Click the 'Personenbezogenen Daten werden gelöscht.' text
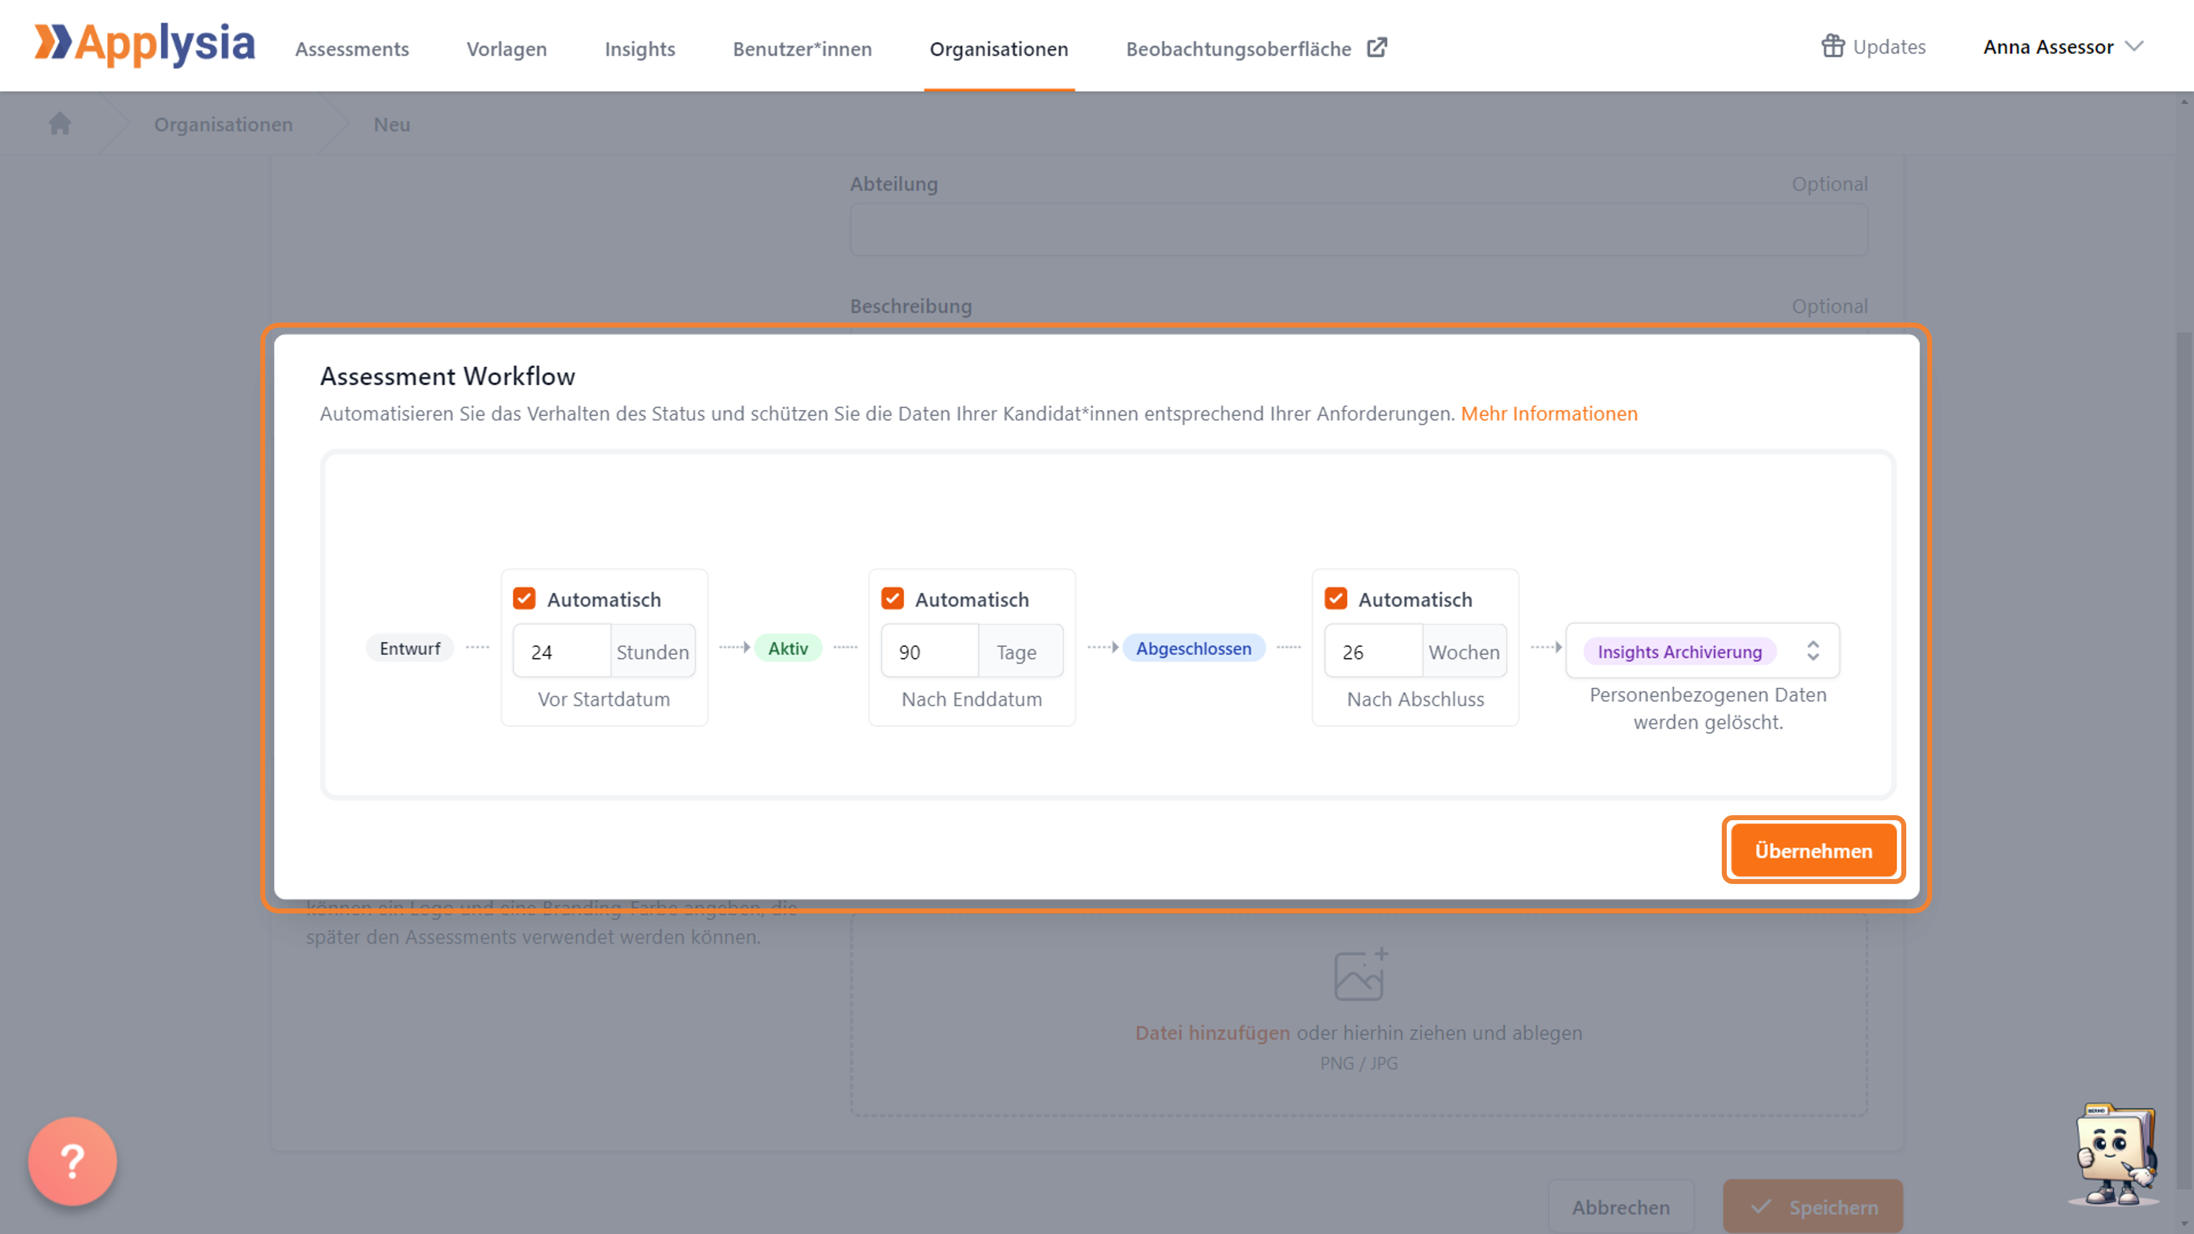The height and width of the screenshot is (1234, 2194). 1708,708
